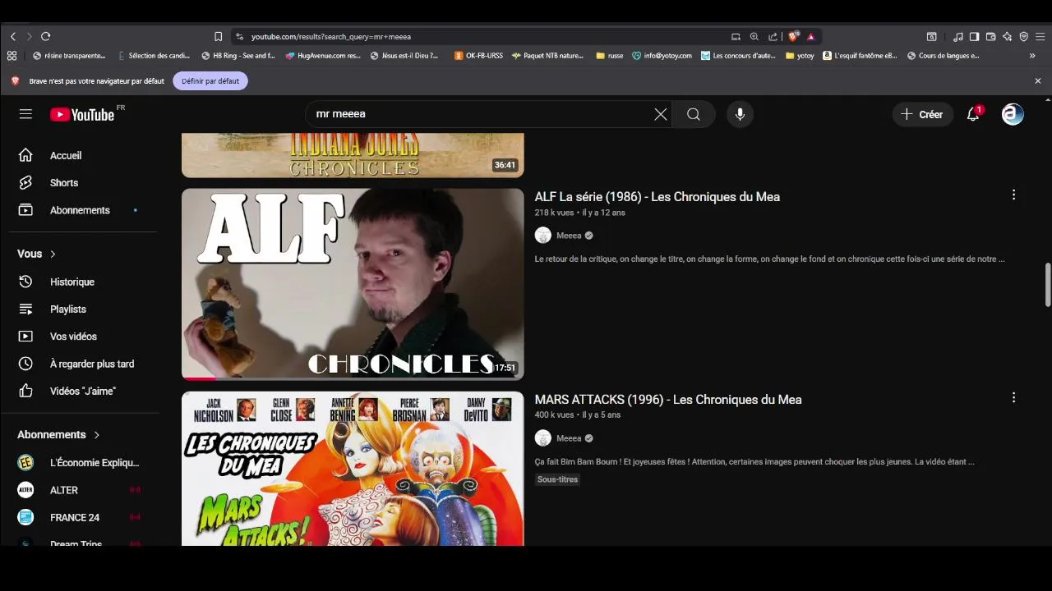
Task: Open info@yotoy.com bookmark
Action: tap(662, 56)
